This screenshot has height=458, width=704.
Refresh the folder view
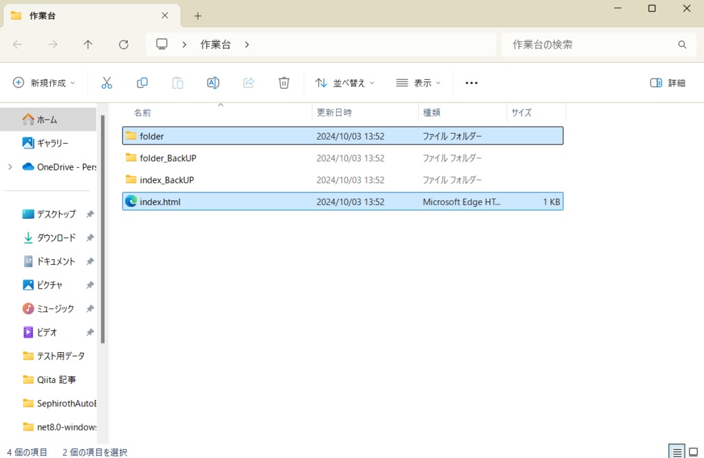(124, 44)
